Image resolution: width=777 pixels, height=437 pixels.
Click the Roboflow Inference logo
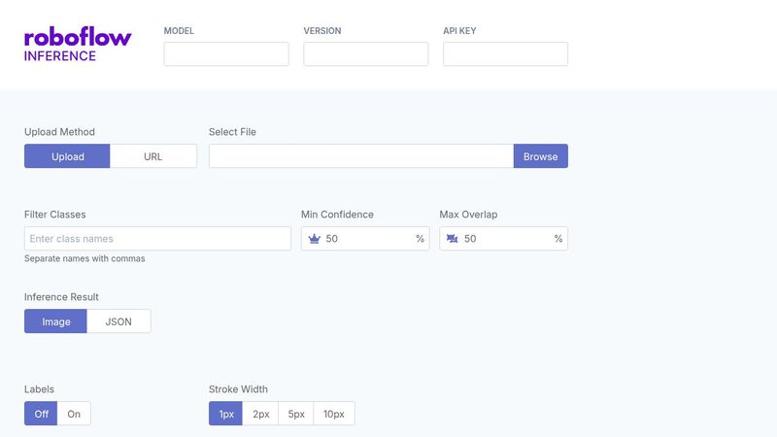[x=78, y=45]
